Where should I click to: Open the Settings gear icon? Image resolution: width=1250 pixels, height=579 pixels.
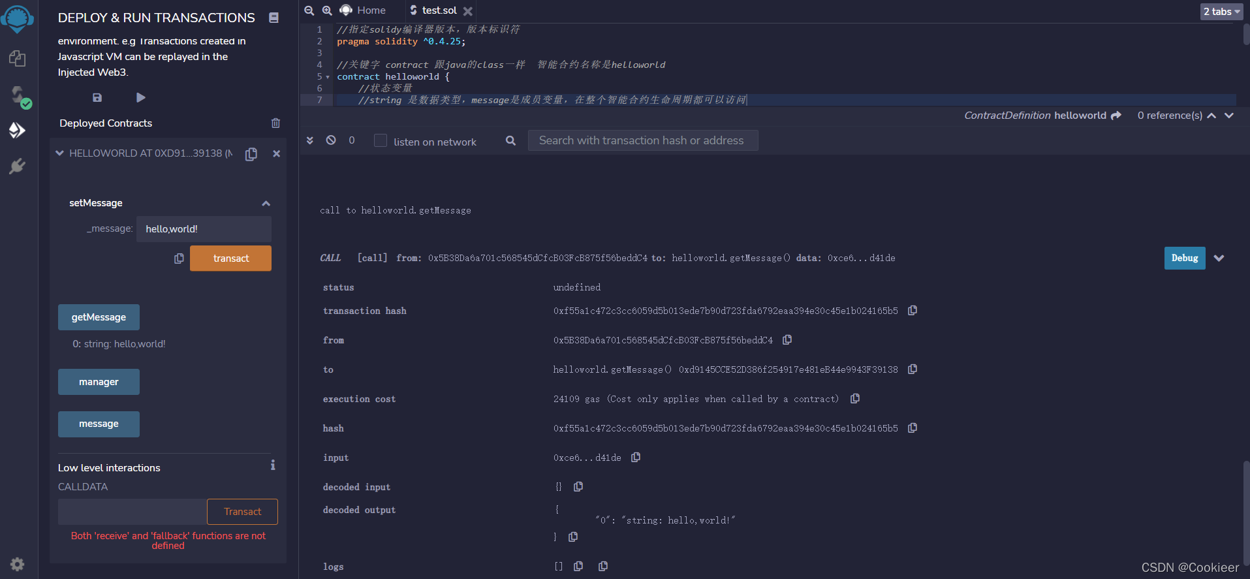click(18, 564)
